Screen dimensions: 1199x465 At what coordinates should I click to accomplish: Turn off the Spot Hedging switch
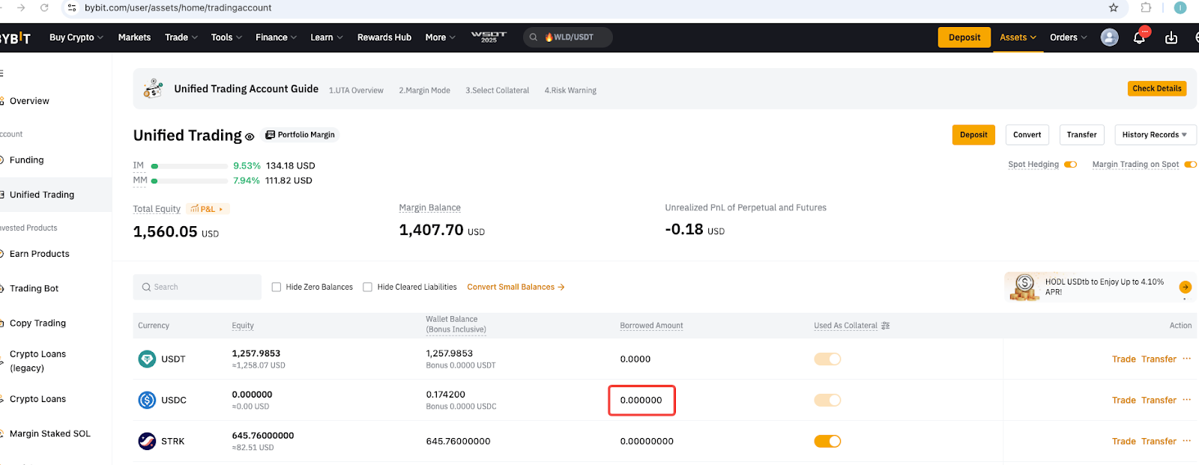click(1070, 165)
